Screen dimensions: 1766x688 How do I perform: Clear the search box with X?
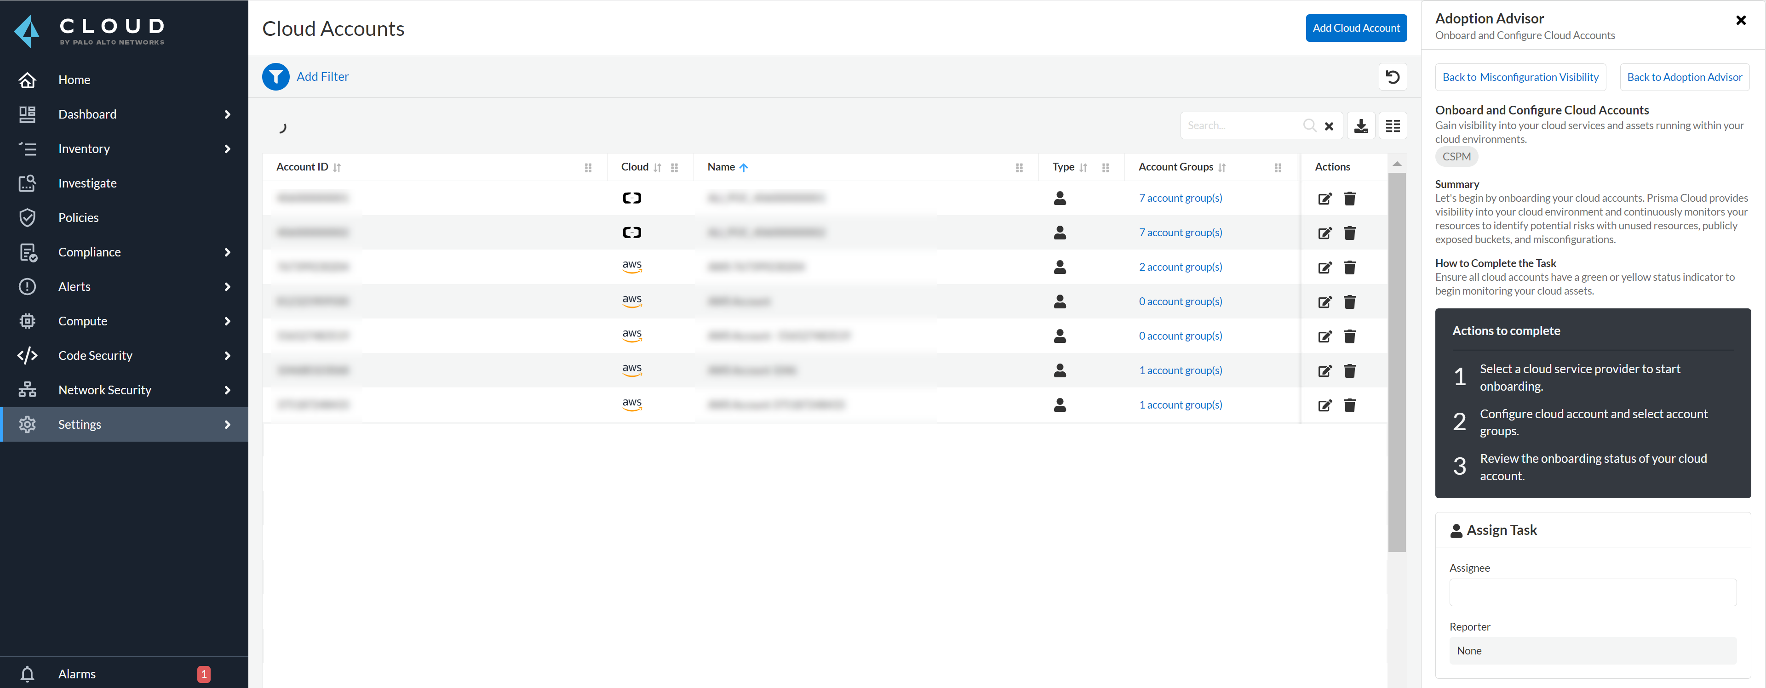[1329, 126]
